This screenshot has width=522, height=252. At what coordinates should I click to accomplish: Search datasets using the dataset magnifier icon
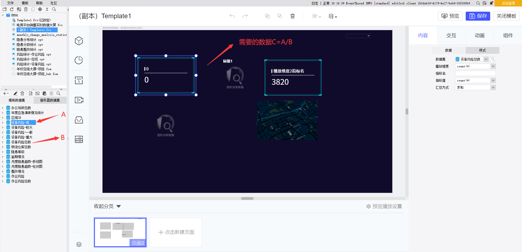tap(58, 93)
